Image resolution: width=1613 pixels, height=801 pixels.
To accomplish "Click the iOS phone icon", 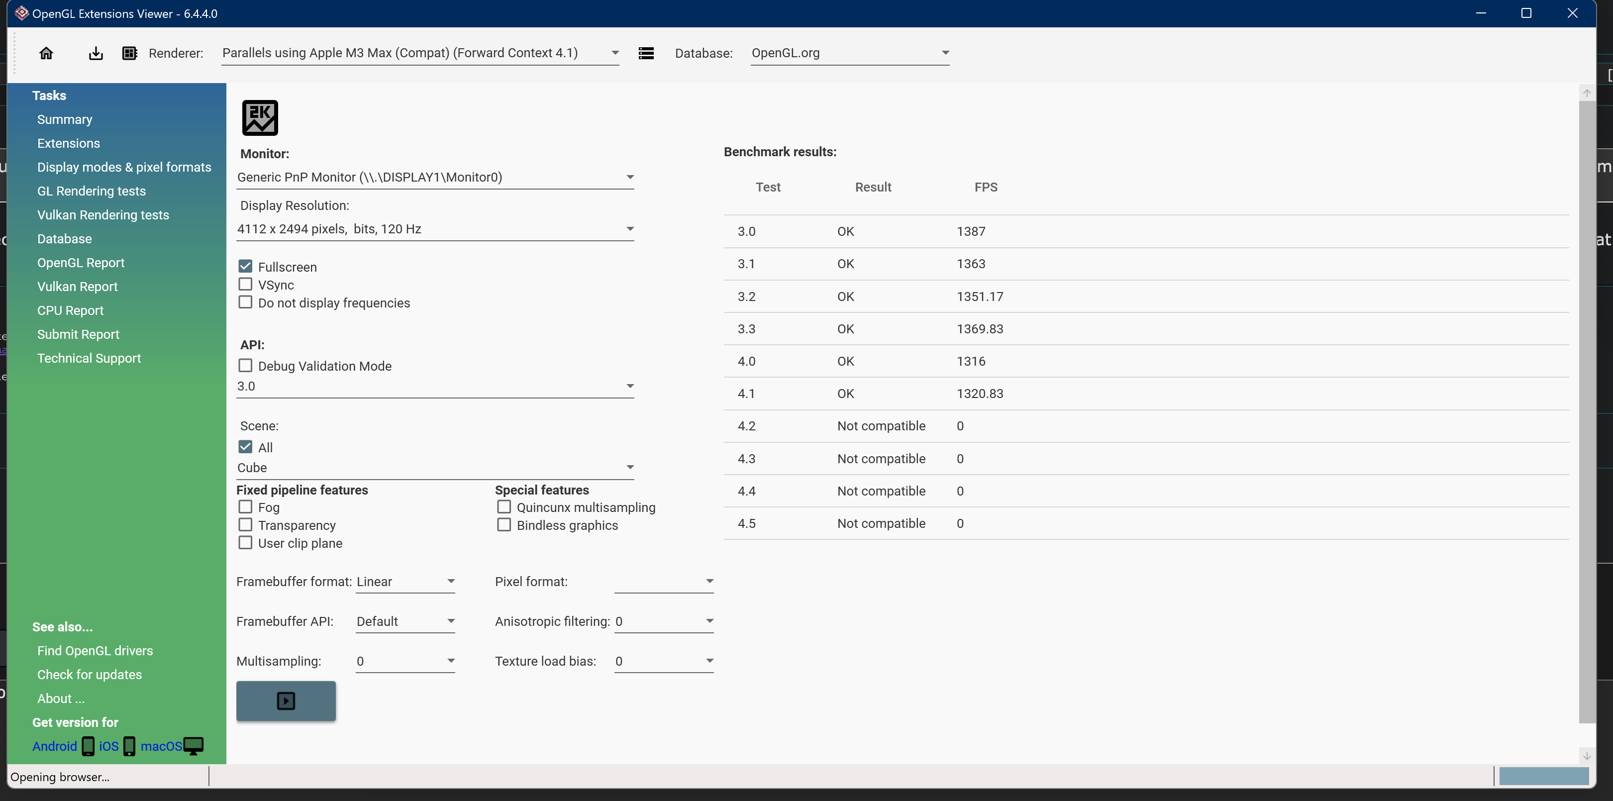I will (130, 746).
